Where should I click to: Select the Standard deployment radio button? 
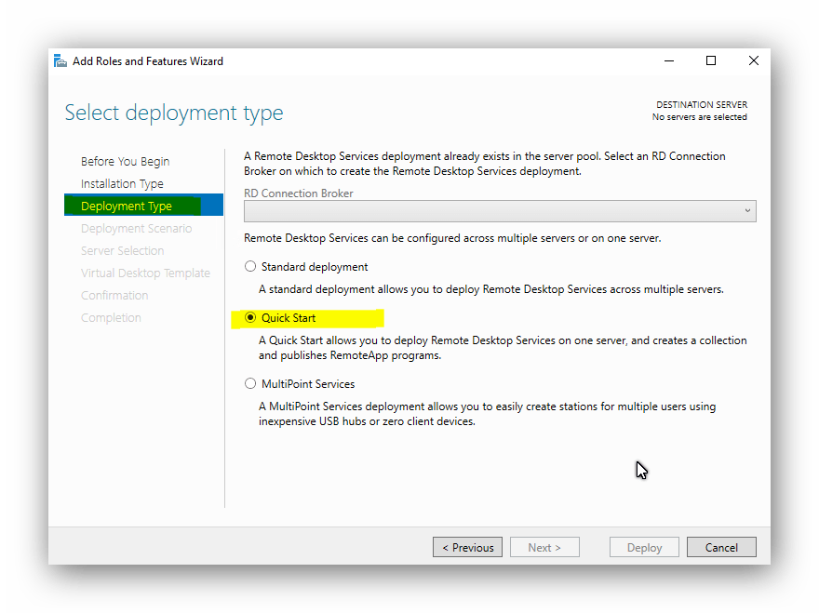click(x=250, y=266)
